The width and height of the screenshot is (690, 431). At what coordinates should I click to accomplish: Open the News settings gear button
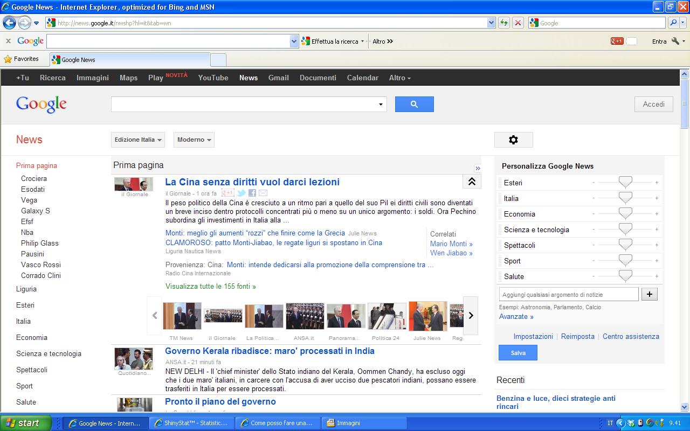[x=513, y=140]
